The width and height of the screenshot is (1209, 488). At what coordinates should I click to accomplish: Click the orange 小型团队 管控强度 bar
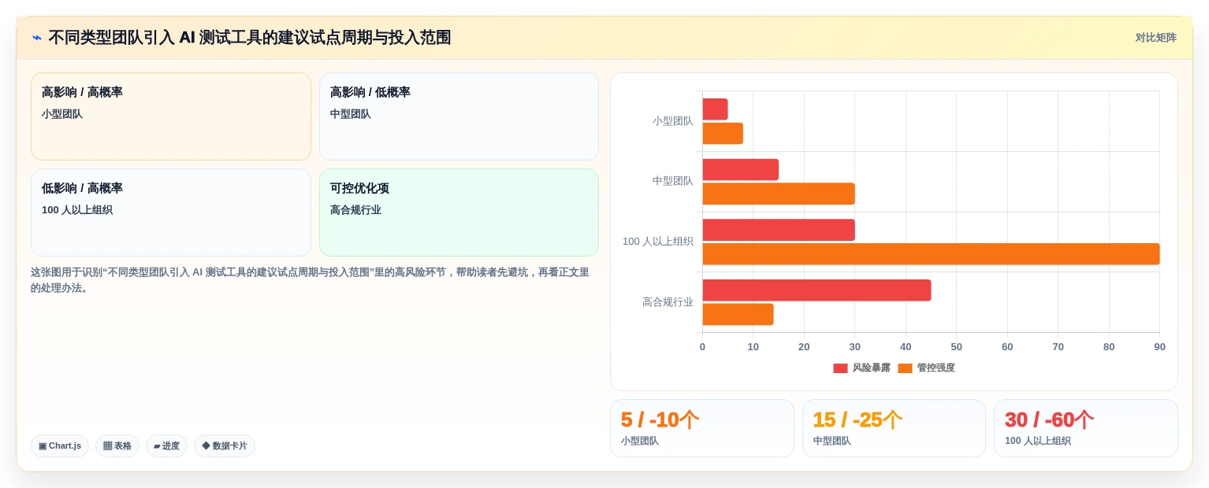pyautogui.click(x=723, y=134)
